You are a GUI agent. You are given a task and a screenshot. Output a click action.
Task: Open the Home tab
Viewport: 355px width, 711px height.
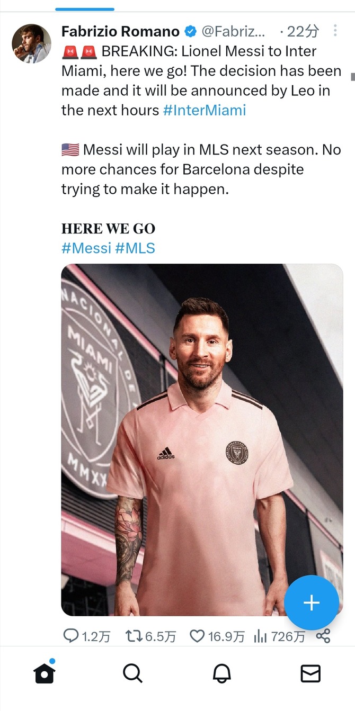[x=45, y=673]
